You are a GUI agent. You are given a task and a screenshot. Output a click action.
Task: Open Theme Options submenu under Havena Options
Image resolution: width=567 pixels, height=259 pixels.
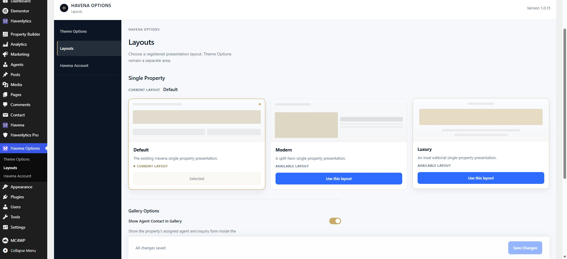(17, 159)
